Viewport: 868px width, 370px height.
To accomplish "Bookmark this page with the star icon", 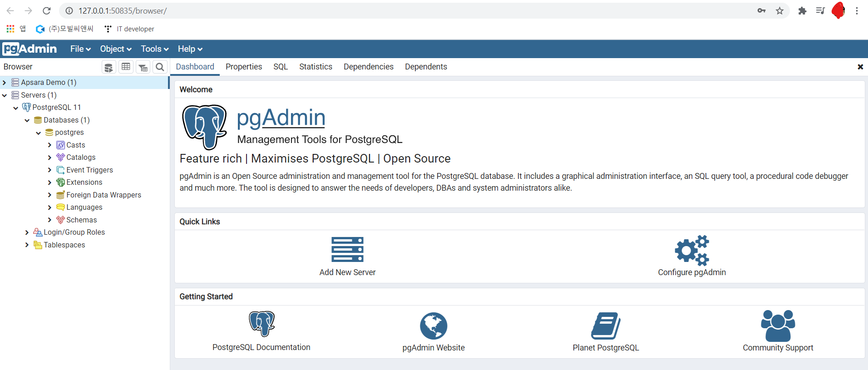I will click(x=779, y=10).
